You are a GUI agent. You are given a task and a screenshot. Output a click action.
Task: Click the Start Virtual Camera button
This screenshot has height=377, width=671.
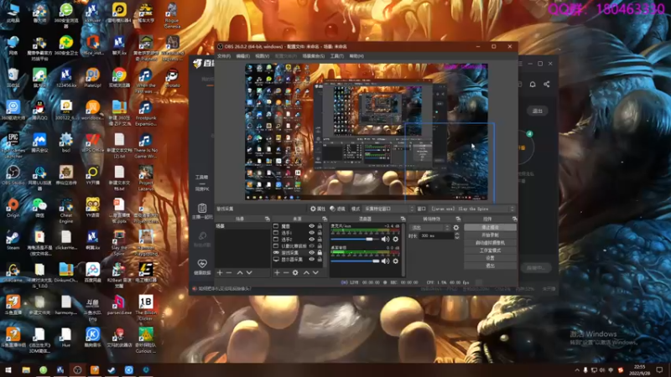490,243
